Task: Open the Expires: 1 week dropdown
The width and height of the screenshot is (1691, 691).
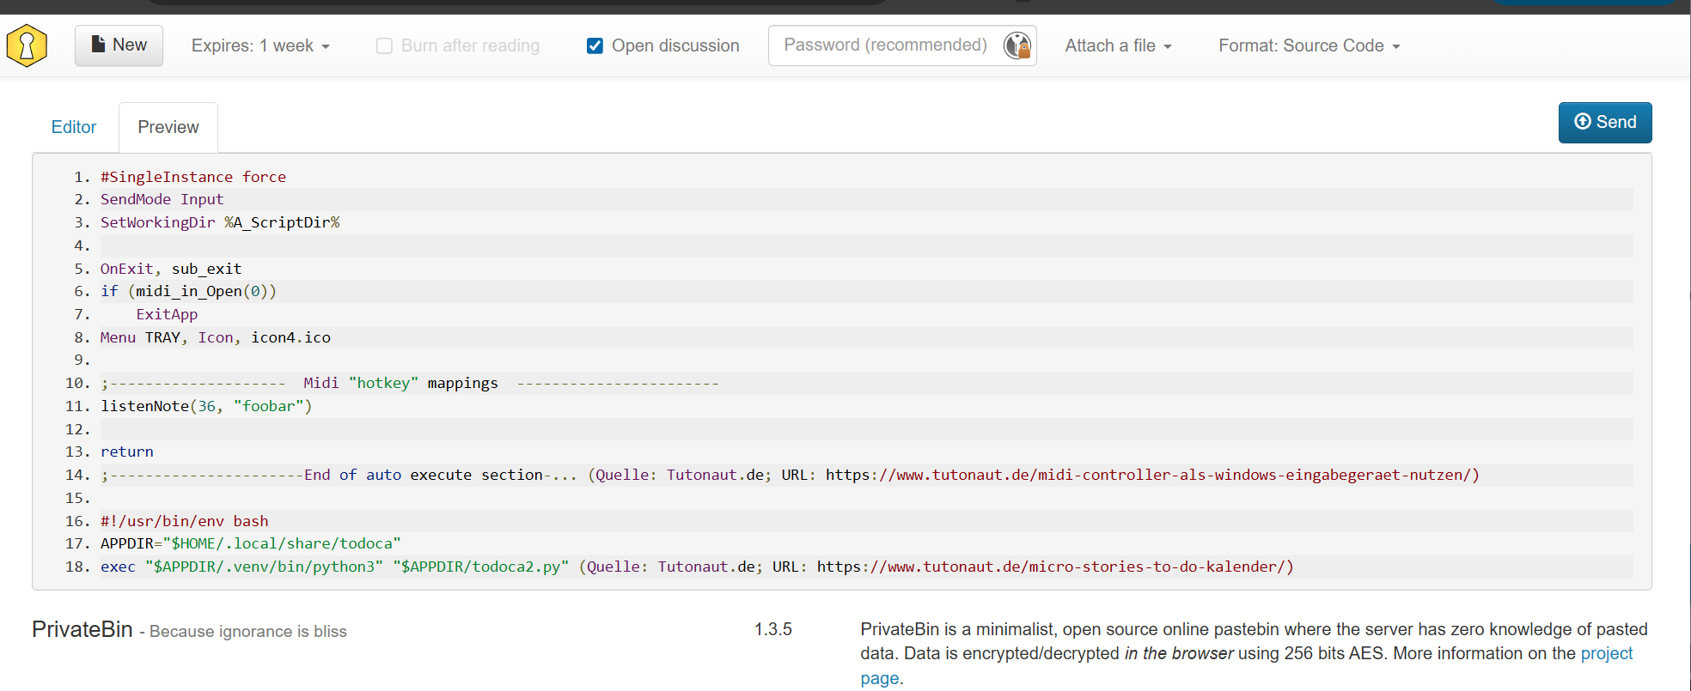Action: [x=260, y=46]
